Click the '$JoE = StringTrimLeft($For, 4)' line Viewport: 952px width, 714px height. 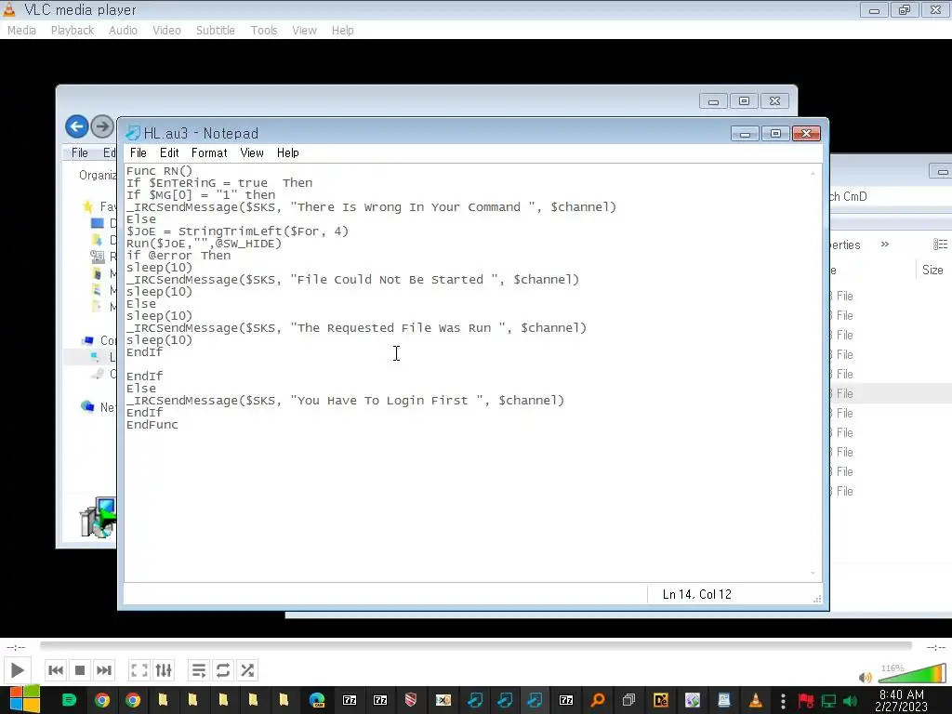pyautogui.click(x=237, y=231)
